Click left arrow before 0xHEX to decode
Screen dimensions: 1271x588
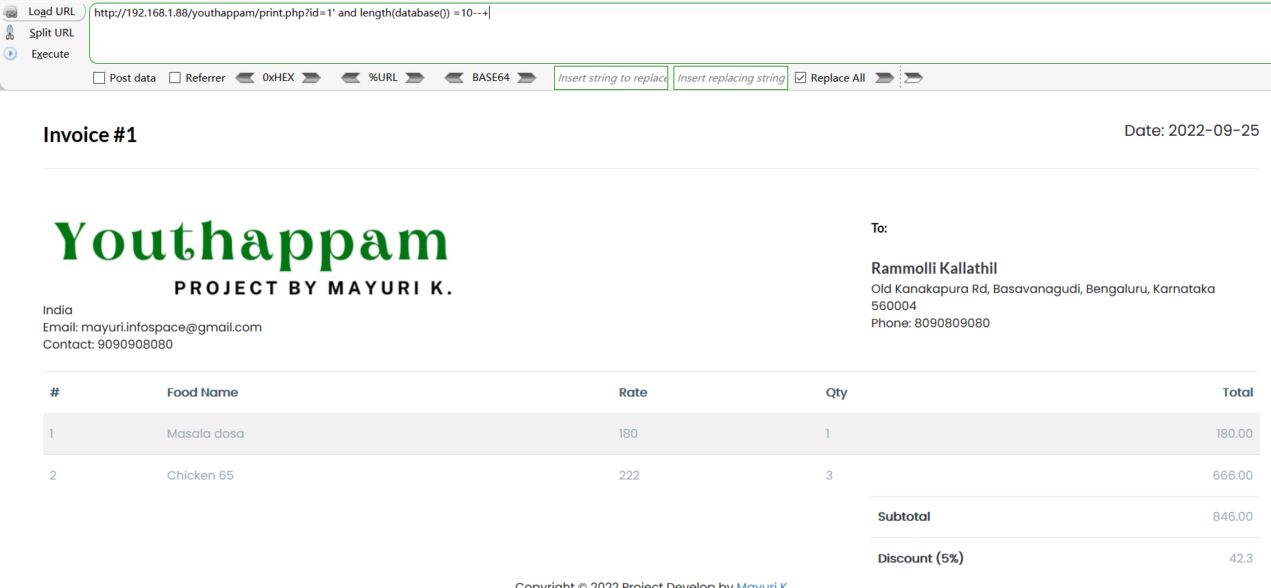pyautogui.click(x=246, y=78)
